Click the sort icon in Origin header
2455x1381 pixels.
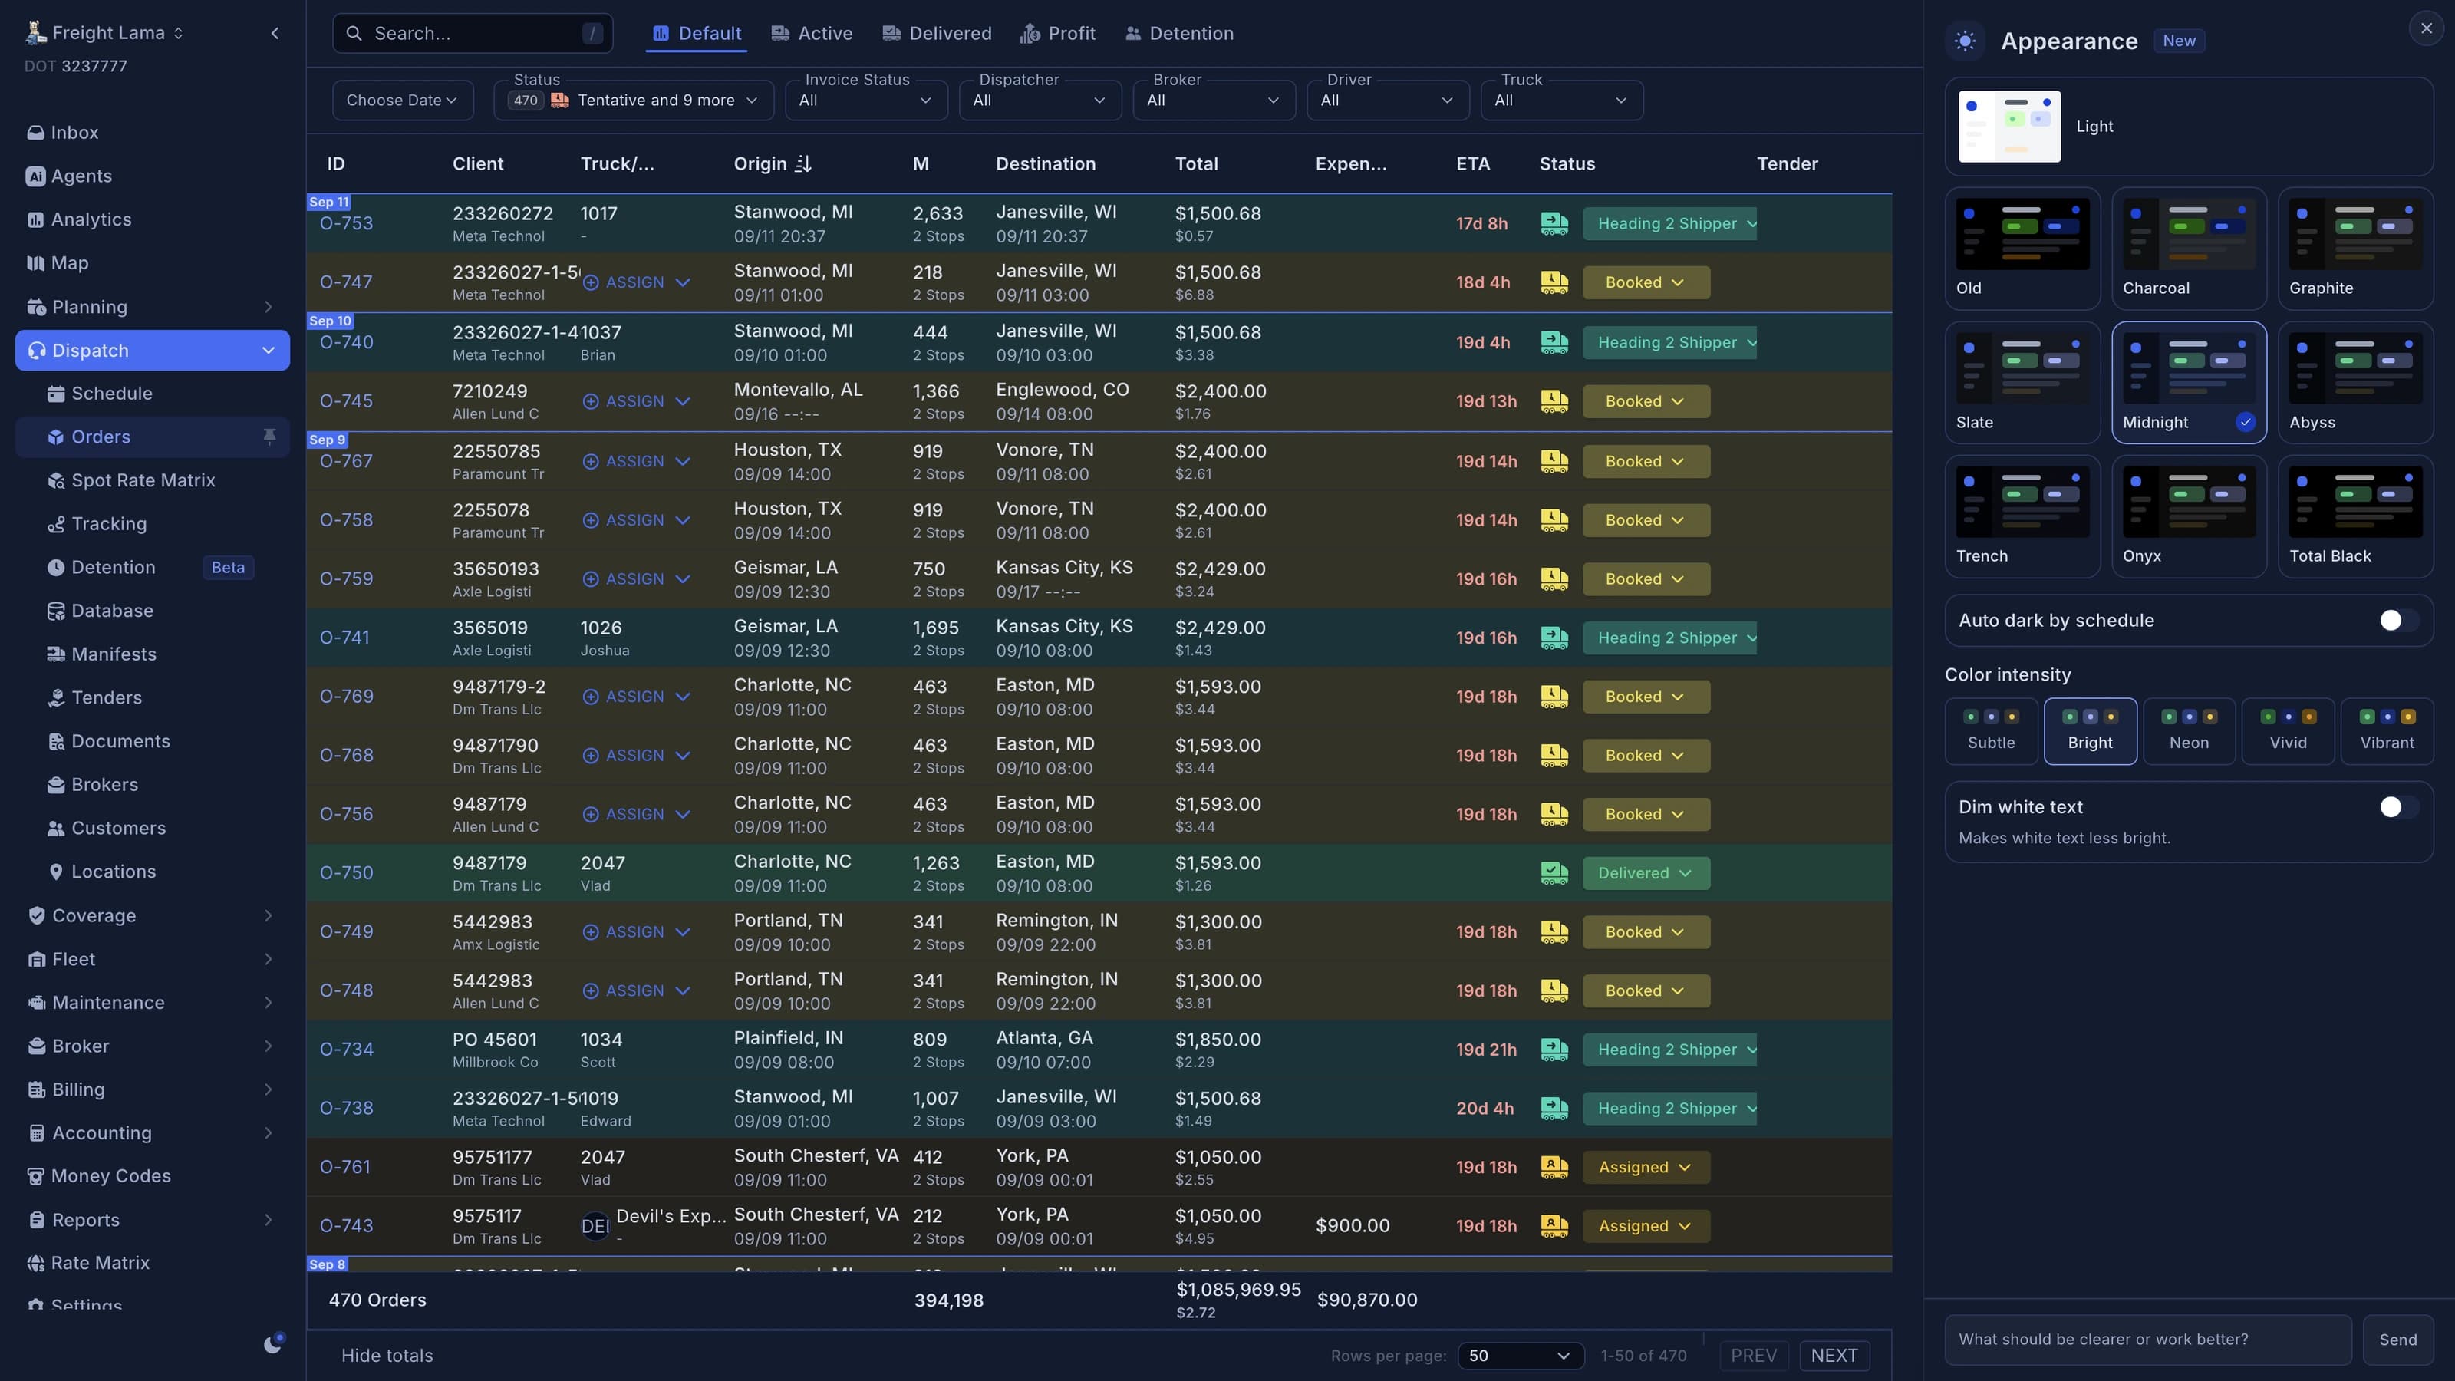click(x=803, y=164)
